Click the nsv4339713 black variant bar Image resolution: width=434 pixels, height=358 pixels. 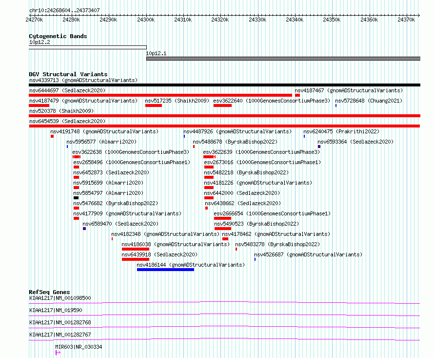click(x=224, y=85)
